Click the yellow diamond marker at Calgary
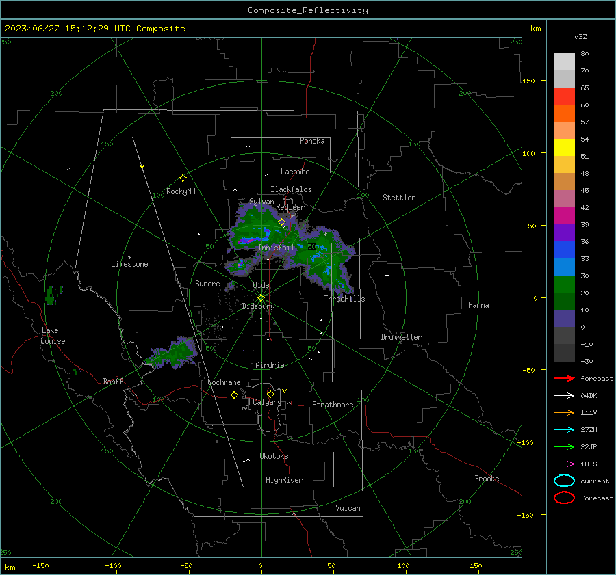The height and width of the screenshot is (575, 616). point(270,394)
